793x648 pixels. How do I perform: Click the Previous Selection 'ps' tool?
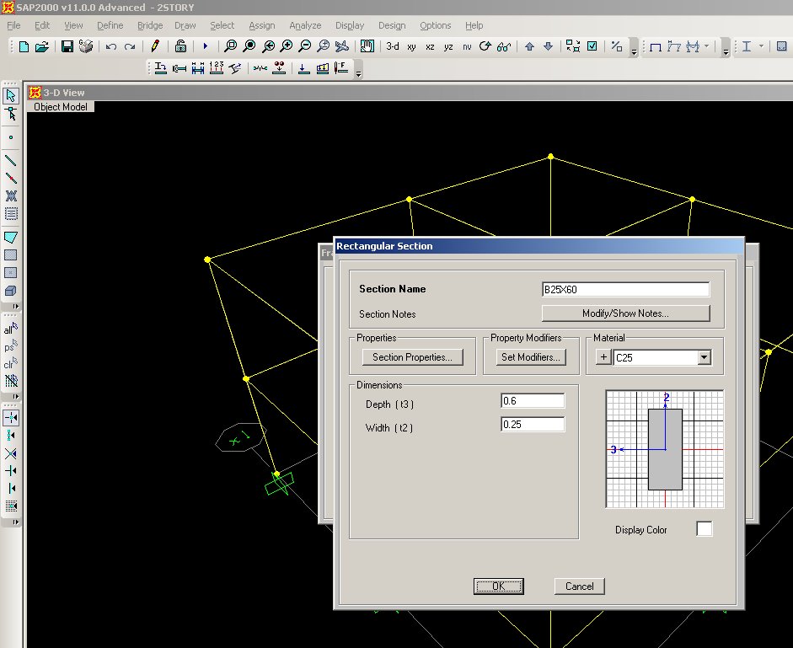11,346
